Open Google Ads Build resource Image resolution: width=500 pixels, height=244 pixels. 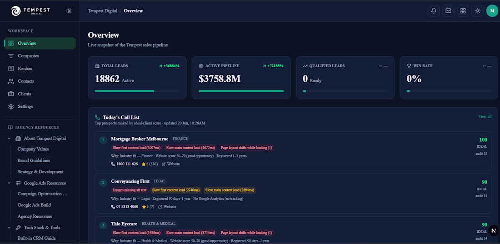coord(34,205)
